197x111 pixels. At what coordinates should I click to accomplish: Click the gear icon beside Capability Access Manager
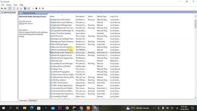50,64
